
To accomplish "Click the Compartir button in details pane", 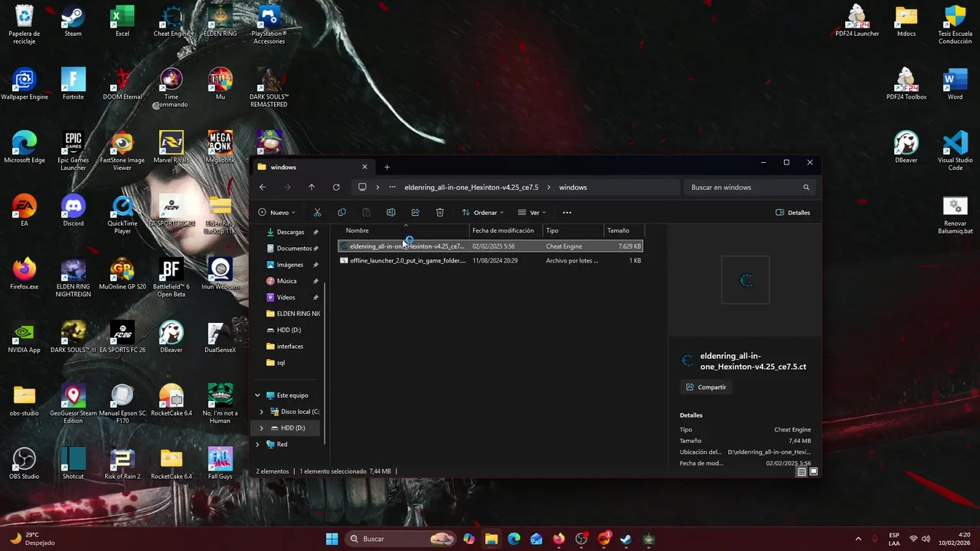I will click(706, 387).
